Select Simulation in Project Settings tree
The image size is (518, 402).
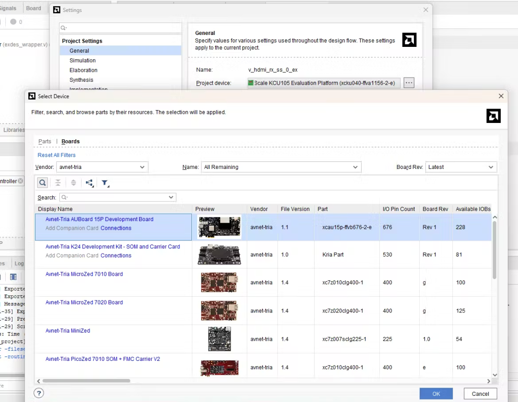click(x=82, y=60)
